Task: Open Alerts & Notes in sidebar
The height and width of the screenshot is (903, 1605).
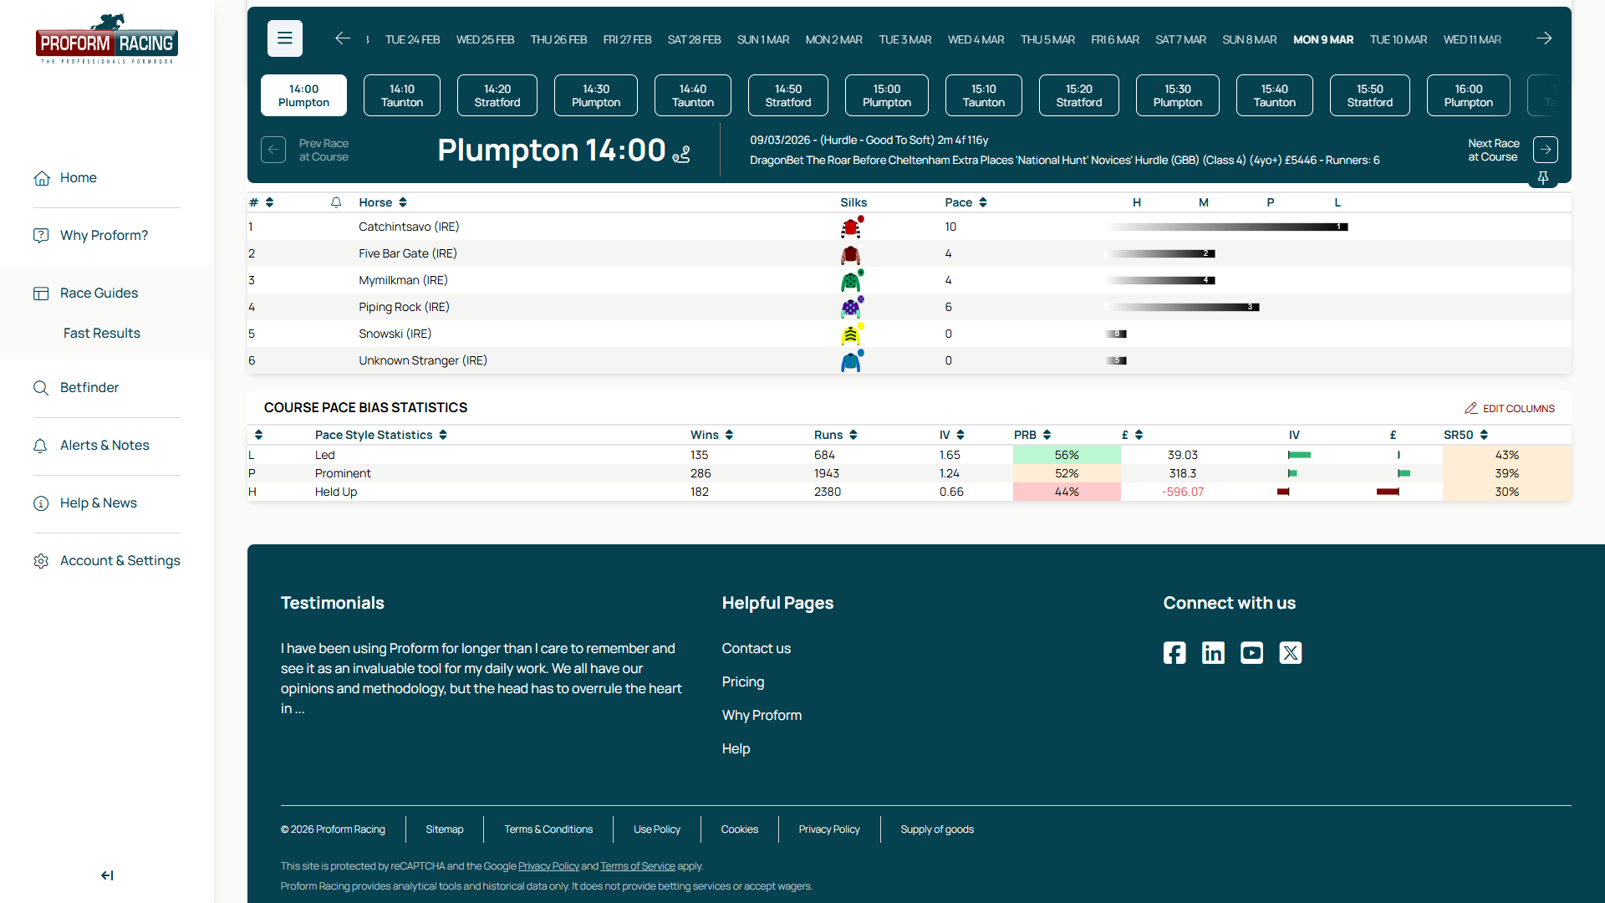Action: pos(104,446)
